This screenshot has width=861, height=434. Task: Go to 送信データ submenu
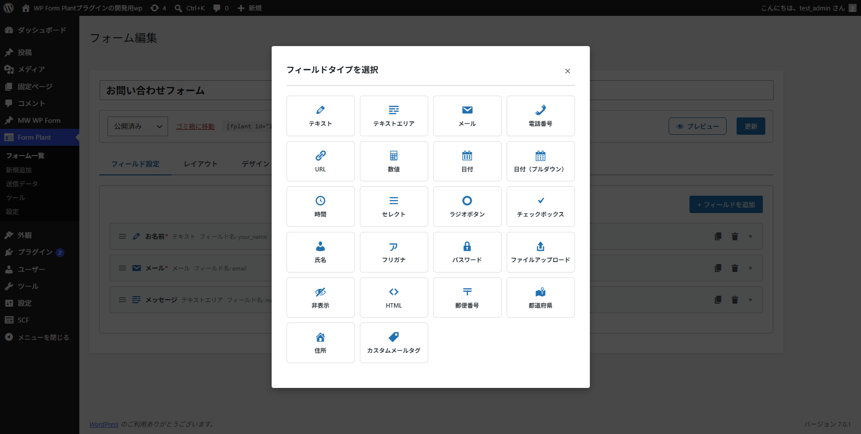(x=22, y=184)
